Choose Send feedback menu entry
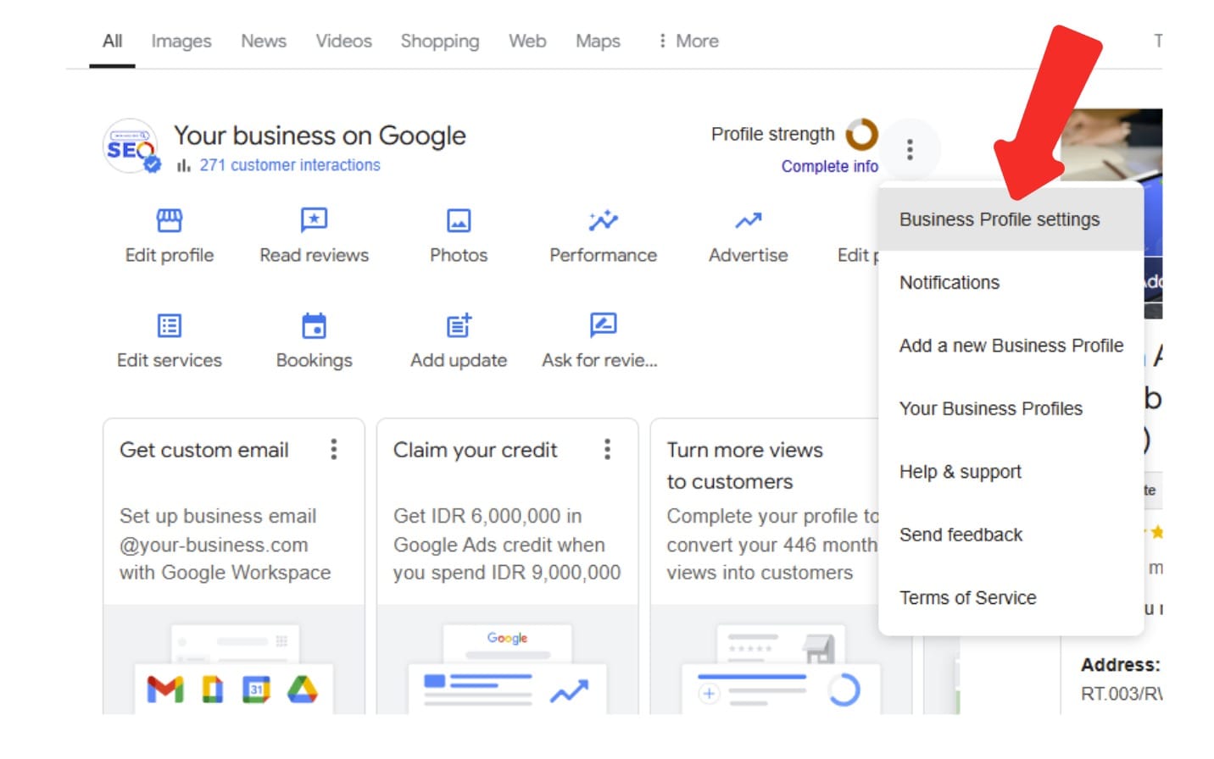This screenshot has width=1214, height=759. point(1011,535)
